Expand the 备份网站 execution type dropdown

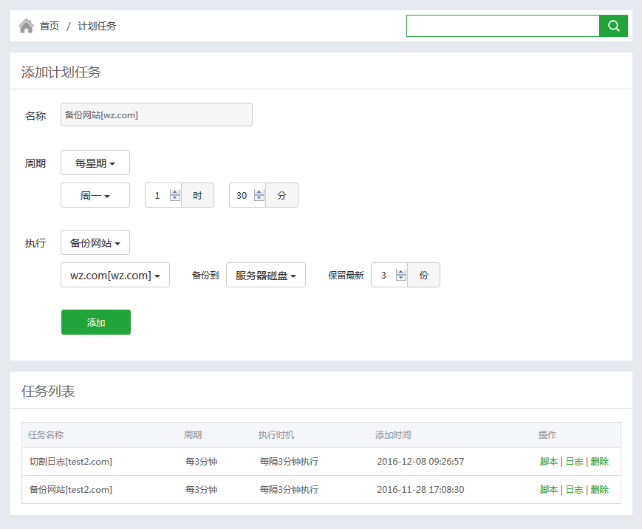95,243
